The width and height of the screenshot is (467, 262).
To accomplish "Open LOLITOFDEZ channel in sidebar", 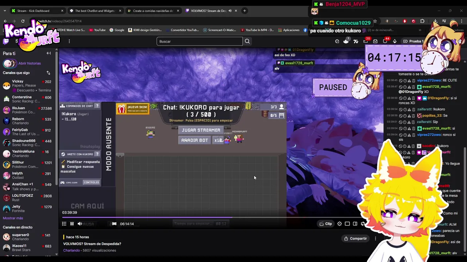I will (x=28, y=198).
